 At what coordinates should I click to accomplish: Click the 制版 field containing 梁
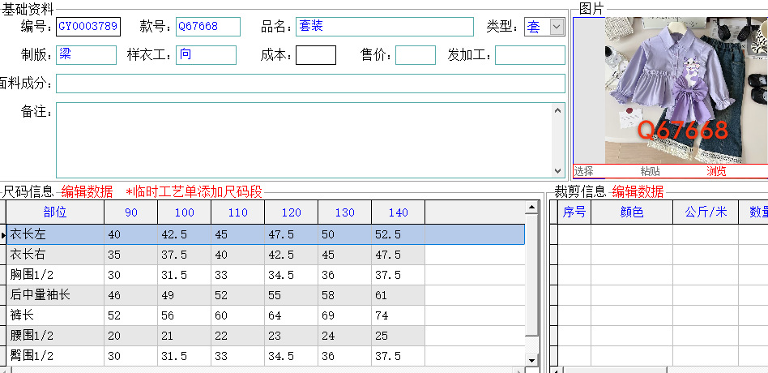tap(86, 55)
